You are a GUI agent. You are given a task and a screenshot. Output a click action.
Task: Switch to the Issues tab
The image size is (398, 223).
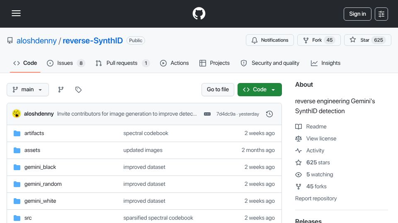point(66,63)
